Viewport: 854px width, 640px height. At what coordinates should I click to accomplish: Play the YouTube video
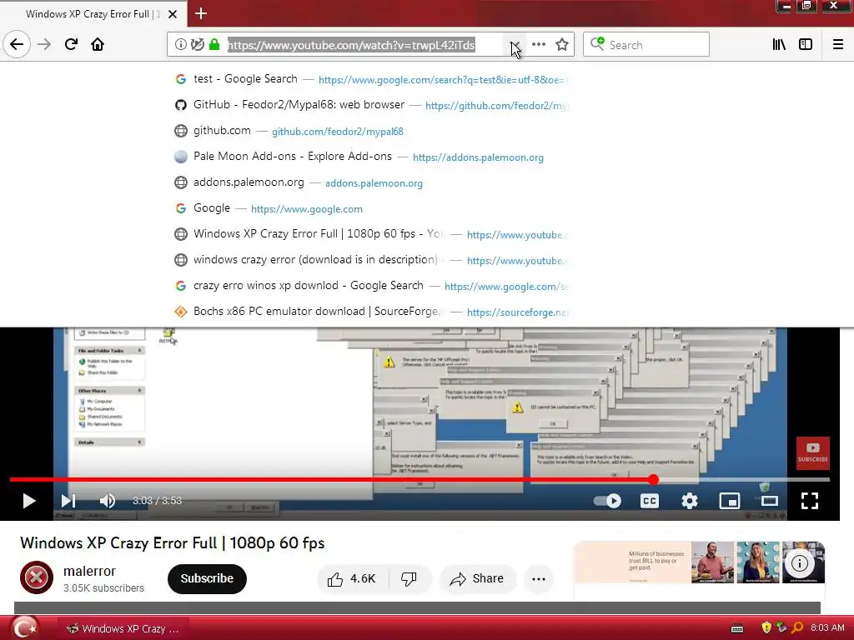29,501
